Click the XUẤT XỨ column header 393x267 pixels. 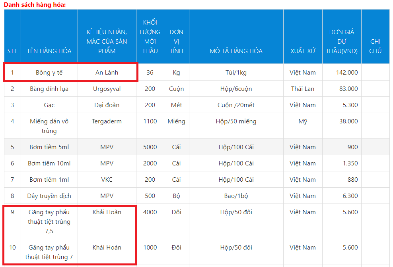(302, 51)
